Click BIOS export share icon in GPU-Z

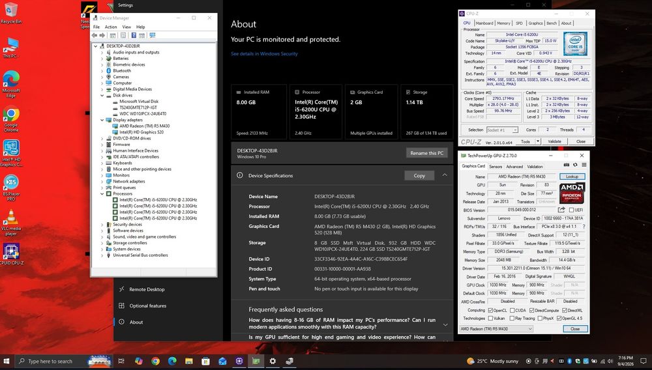[561, 210]
